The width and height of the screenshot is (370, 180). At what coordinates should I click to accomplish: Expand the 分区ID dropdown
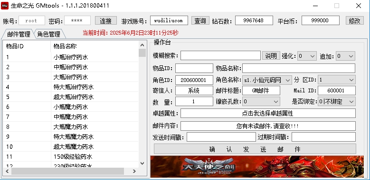click(x=336, y=80)
